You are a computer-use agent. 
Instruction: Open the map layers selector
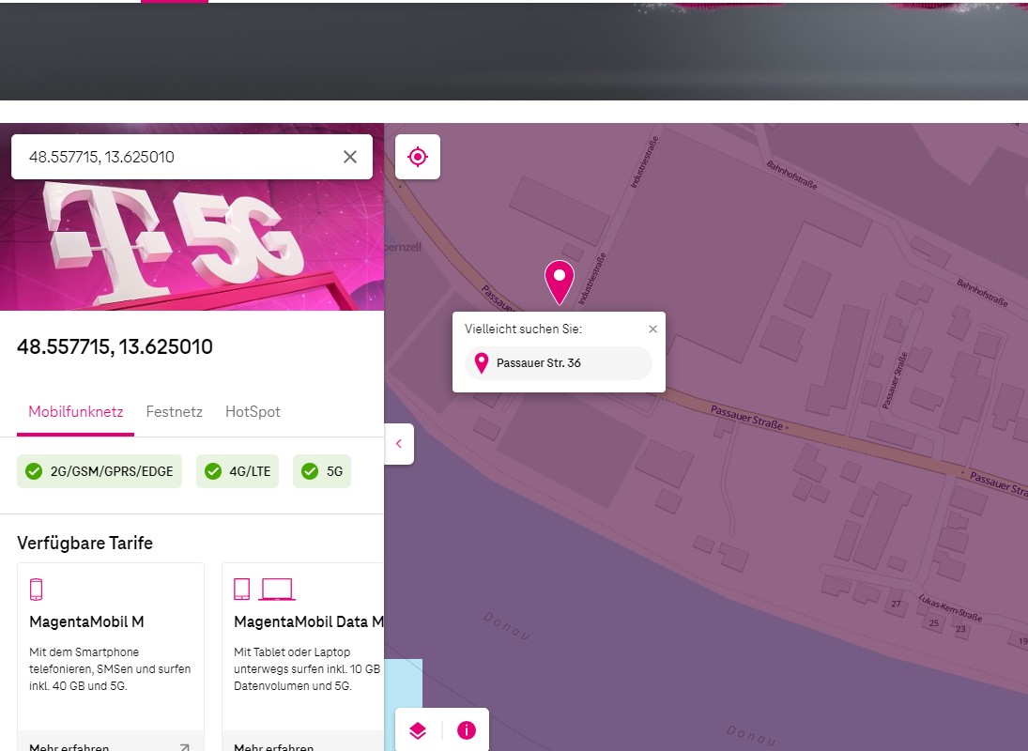tap(418, 730)
